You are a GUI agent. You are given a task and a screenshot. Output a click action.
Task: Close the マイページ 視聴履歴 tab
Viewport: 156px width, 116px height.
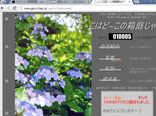pyautogui.click(x=48, y=2)
